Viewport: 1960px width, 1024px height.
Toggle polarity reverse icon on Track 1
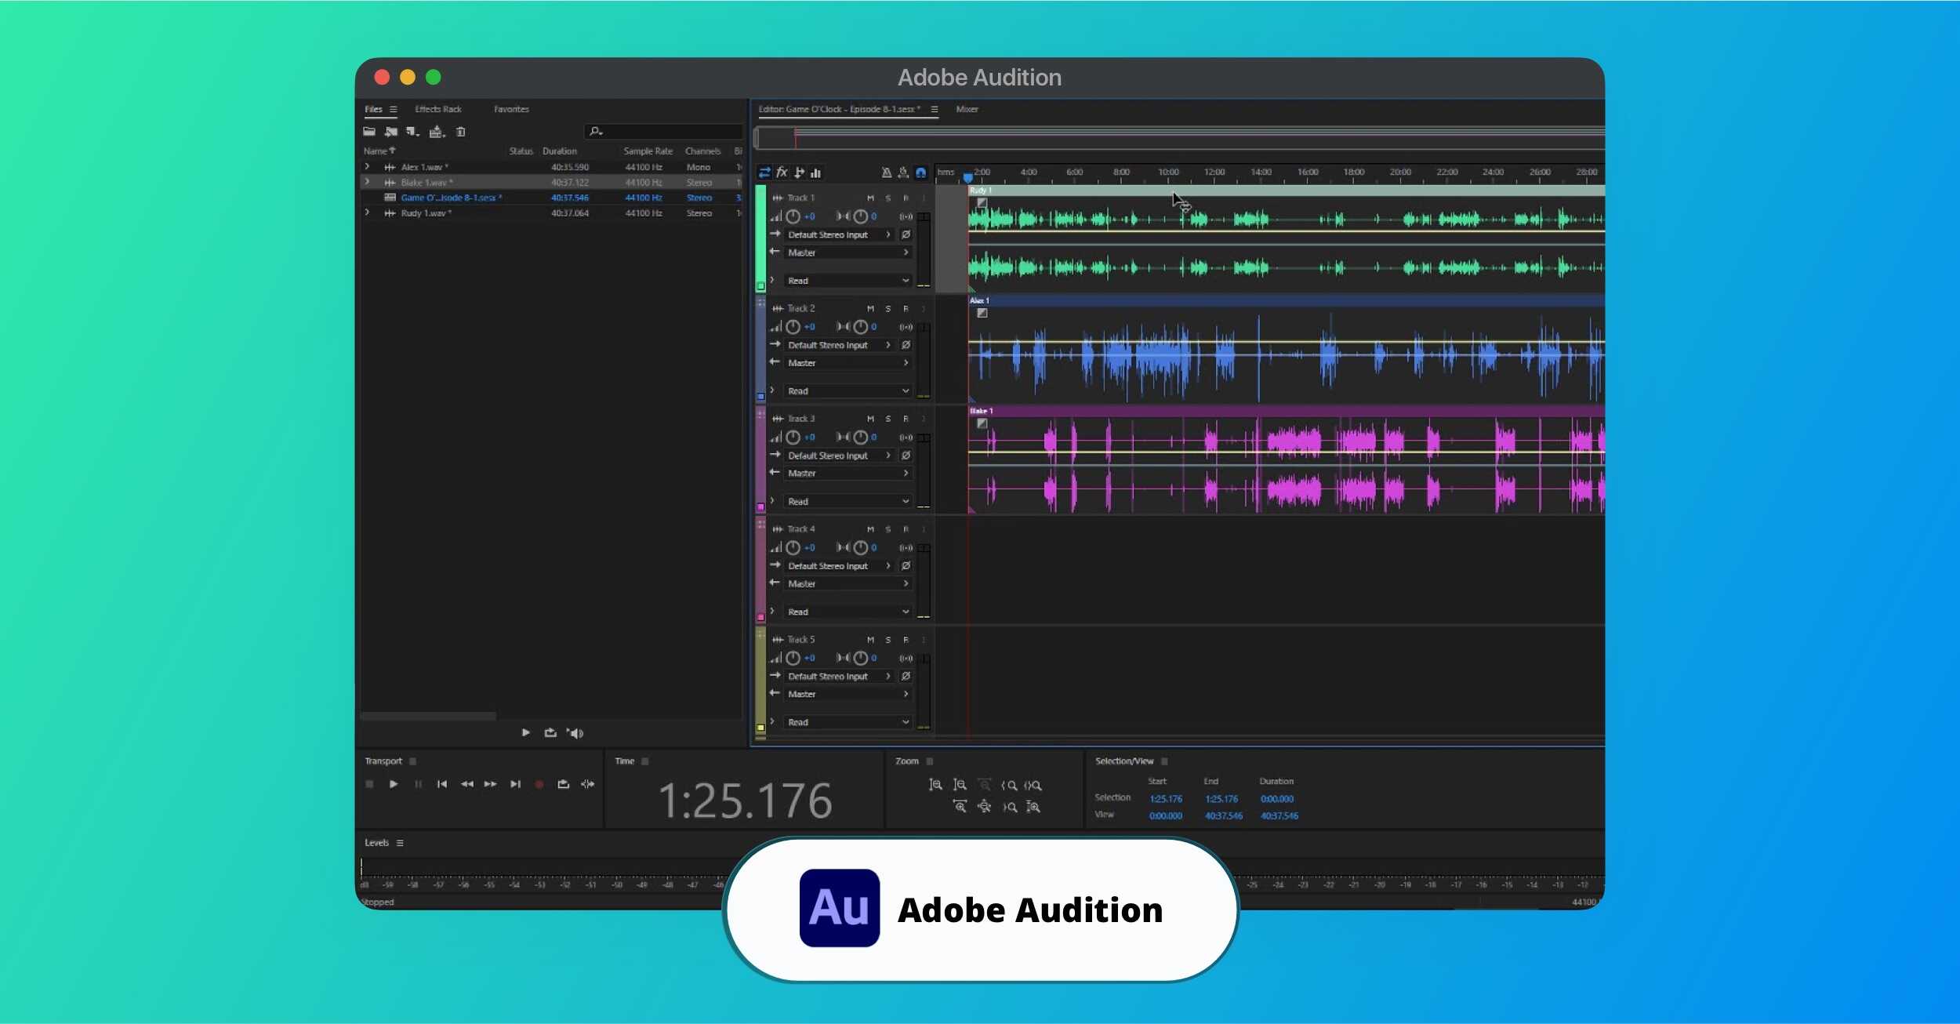coord(906,234)
